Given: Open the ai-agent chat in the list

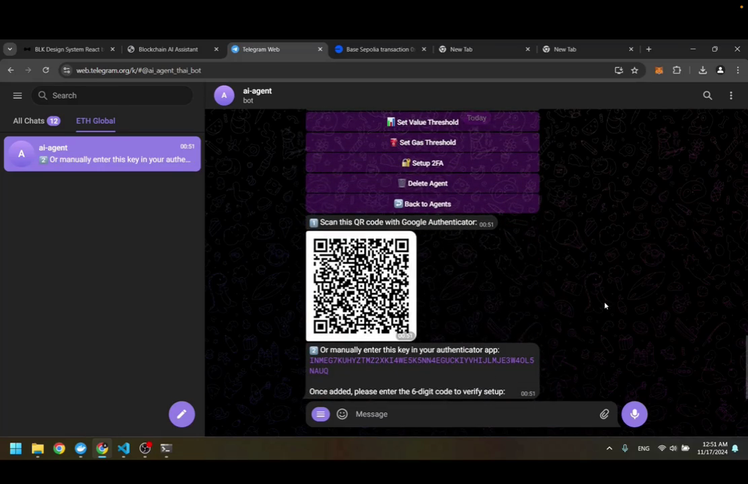Looking at the screenshot, I should coord(102,153).
